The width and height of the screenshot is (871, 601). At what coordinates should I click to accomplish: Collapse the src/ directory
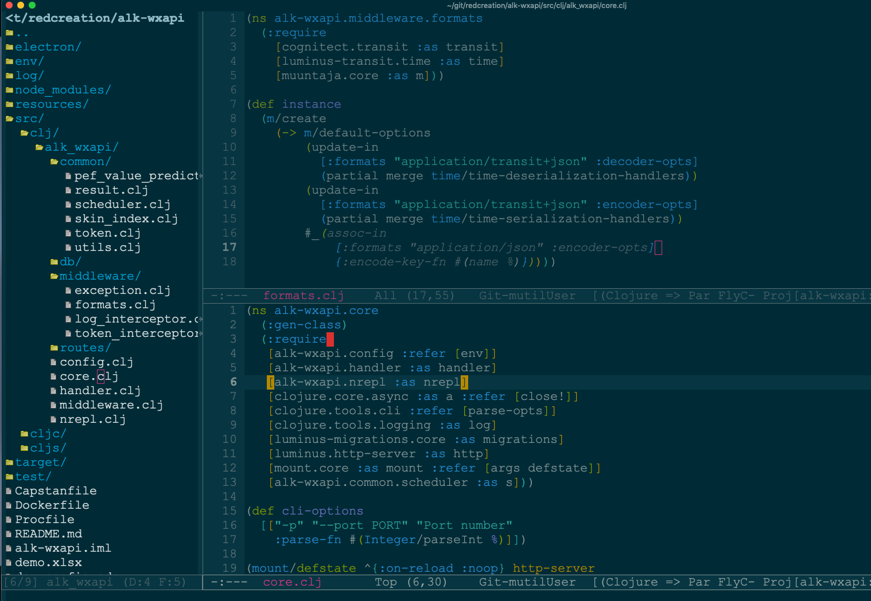click(x=29, y=119)
